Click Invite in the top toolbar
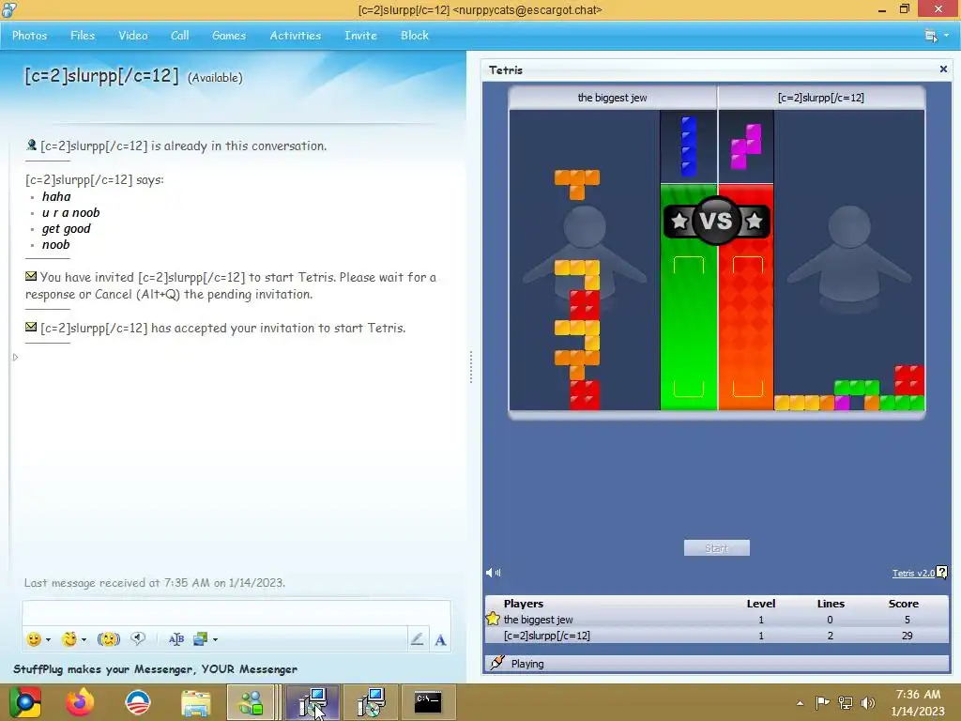 [x=360, y=36]
